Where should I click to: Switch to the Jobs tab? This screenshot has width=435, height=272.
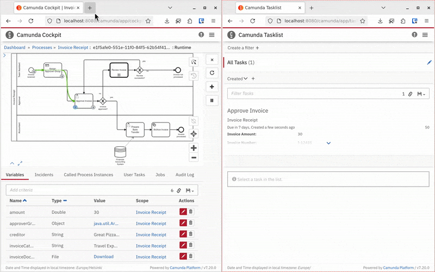(x=160, y=175)
